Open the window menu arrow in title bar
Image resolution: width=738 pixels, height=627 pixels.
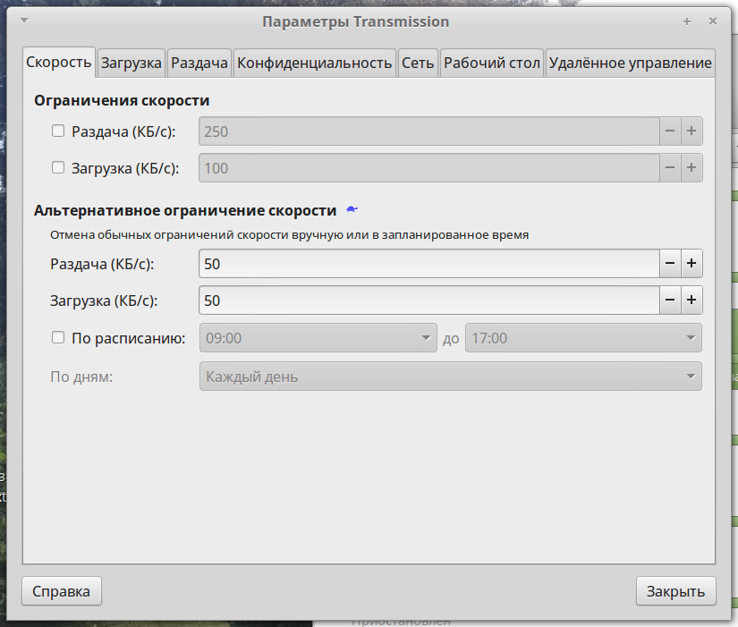(22, 21)
